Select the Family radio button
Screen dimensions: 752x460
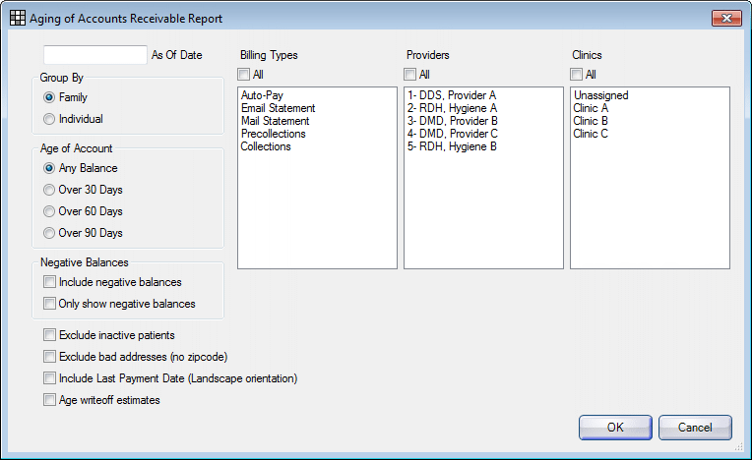[x=49, y=97]
